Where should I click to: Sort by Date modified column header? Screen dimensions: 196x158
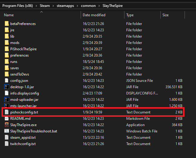[94, 15]
